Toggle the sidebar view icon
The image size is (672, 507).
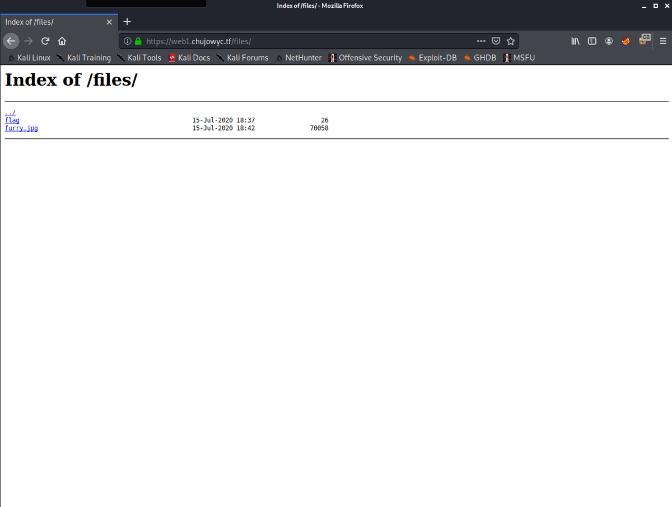point(592,40)
